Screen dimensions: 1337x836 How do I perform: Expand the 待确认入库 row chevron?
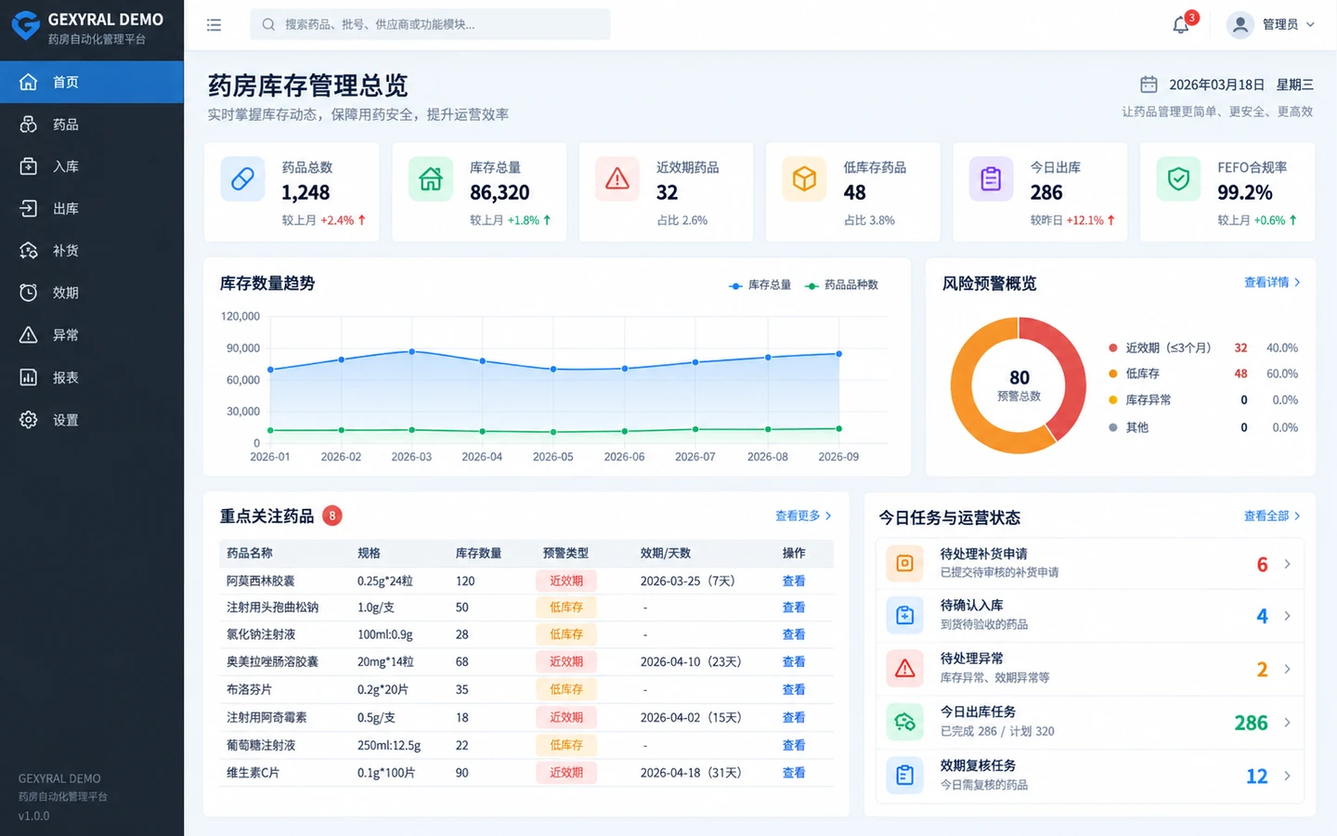pyautogui.click(x=1287, y=616)
